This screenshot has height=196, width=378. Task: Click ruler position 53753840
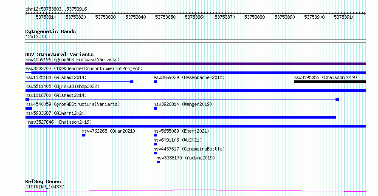click(135, 17)
